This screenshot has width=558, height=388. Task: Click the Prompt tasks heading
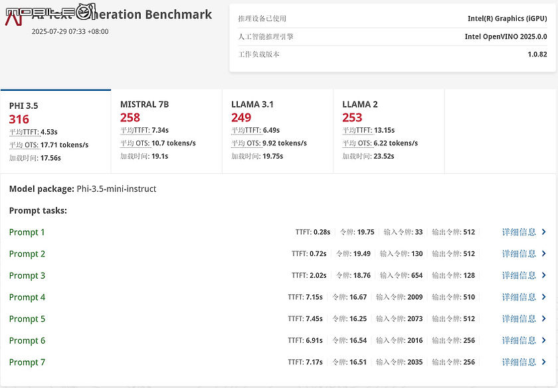(38, 210)
